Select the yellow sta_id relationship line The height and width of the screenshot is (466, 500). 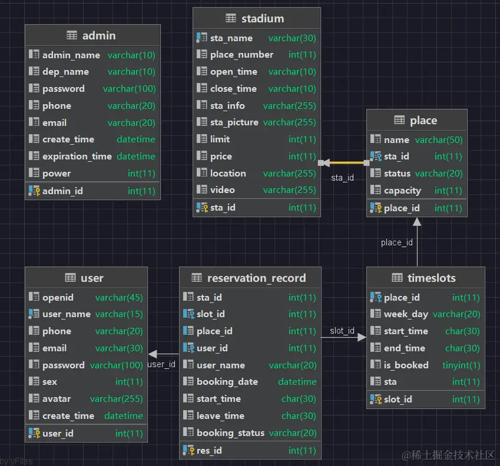pyautogui.click(x=344, y=163)
